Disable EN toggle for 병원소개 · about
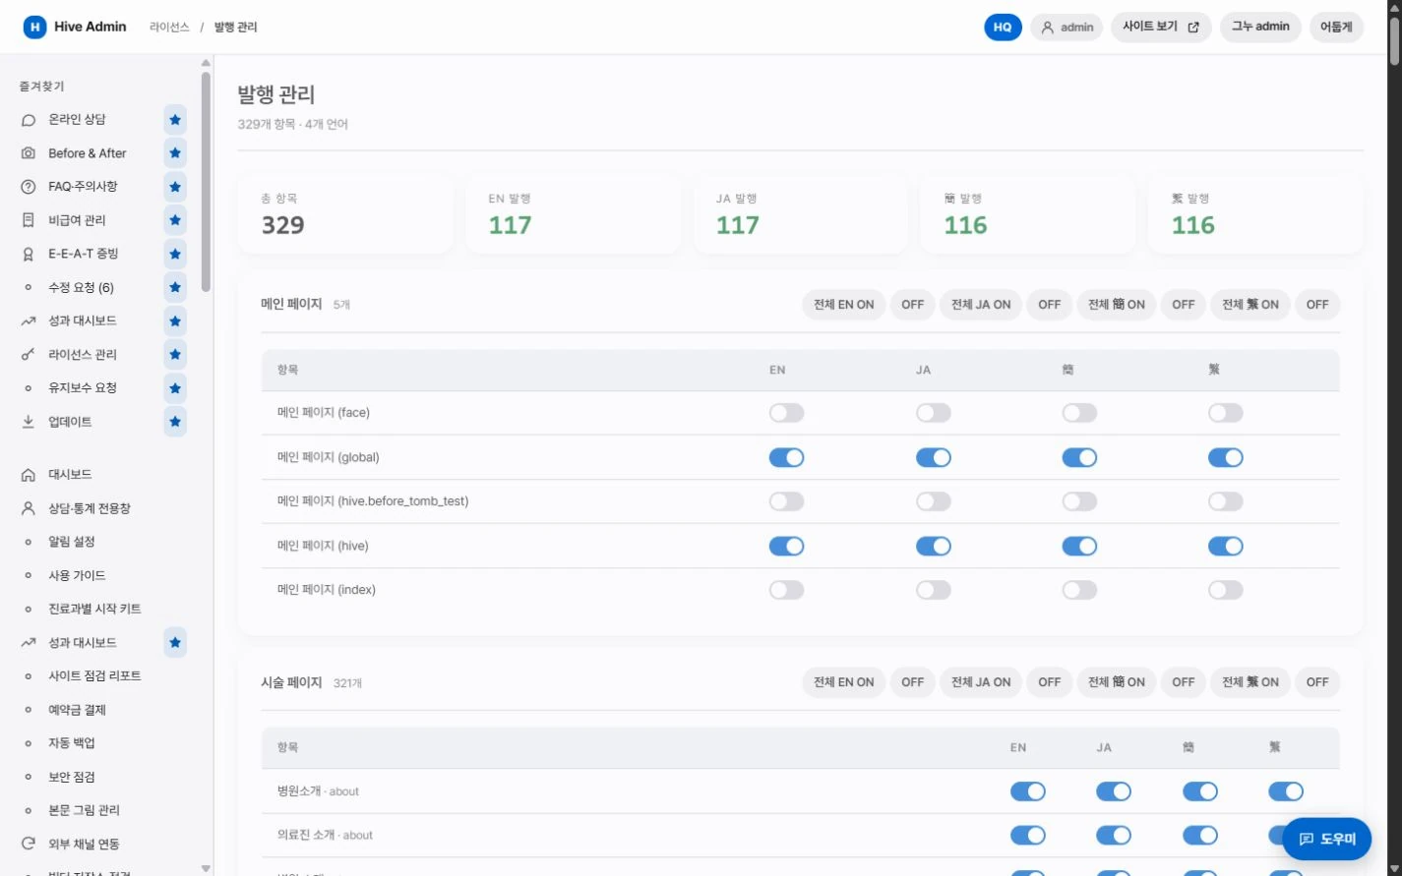The image size is (1402, 876). coord(1027,791)
